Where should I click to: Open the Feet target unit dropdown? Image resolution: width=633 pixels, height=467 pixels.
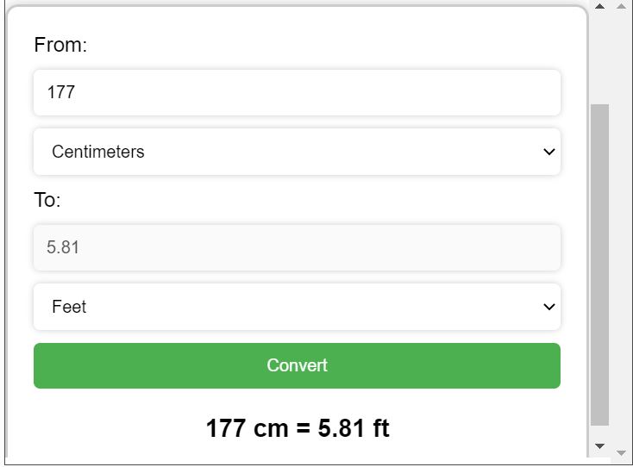point(297,308)
